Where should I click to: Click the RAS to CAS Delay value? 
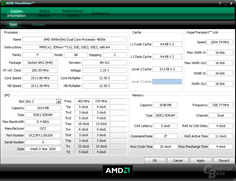[221, 126]
